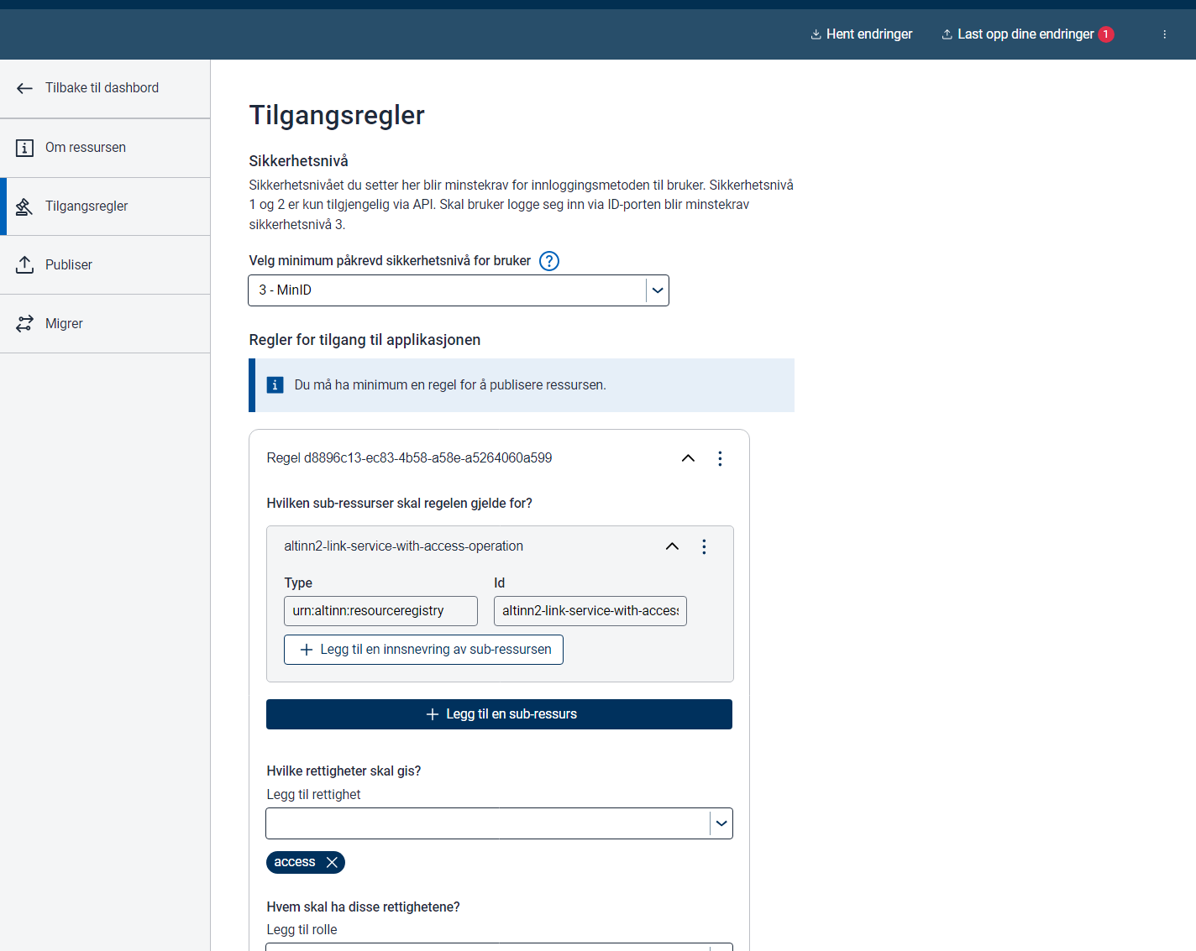Viewport: 1196px width, 951px height.
Task: Click the Migrer arrows icon
Action: click(x=25, y=323)
